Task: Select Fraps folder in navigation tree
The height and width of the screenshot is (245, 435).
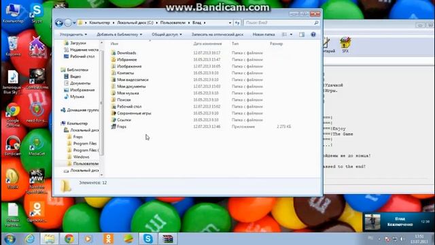Action: coord(75,137)
